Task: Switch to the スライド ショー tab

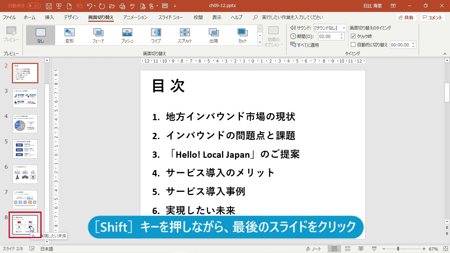Action: coord(171,18)
